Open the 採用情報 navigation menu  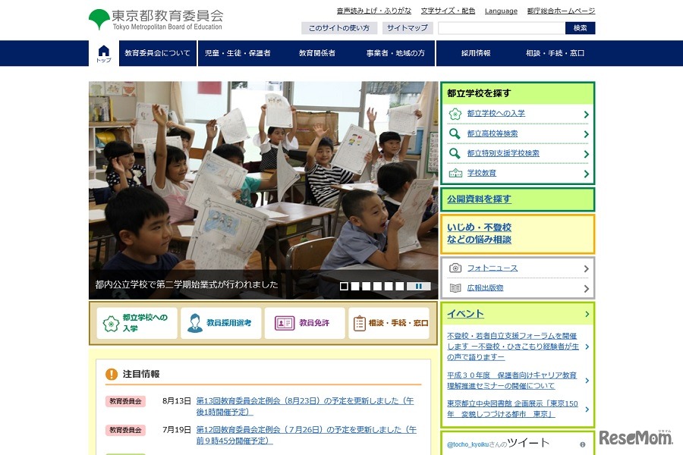(474, 54)
